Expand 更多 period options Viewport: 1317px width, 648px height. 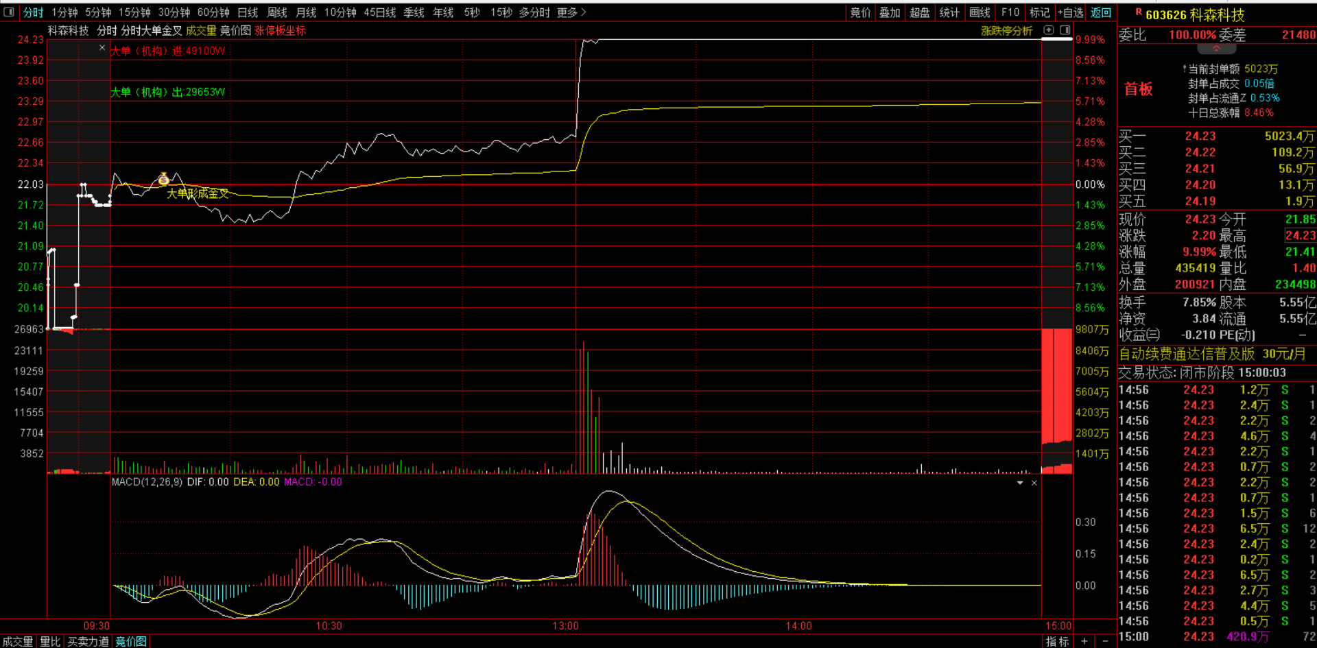pos(571,12)
